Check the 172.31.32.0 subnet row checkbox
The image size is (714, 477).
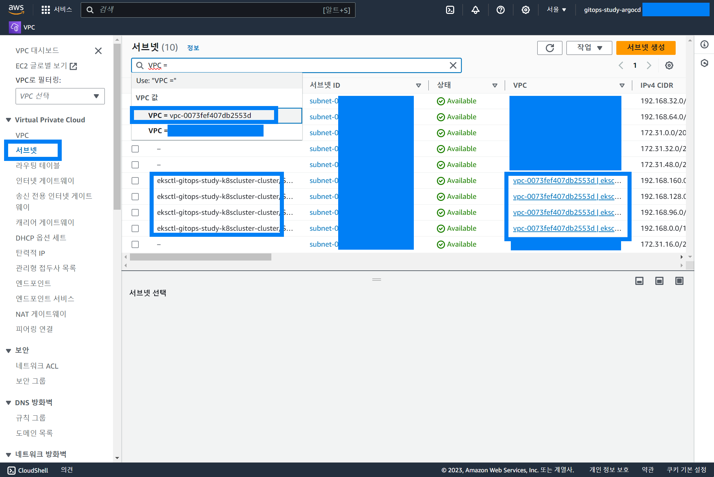pos(135,149)
